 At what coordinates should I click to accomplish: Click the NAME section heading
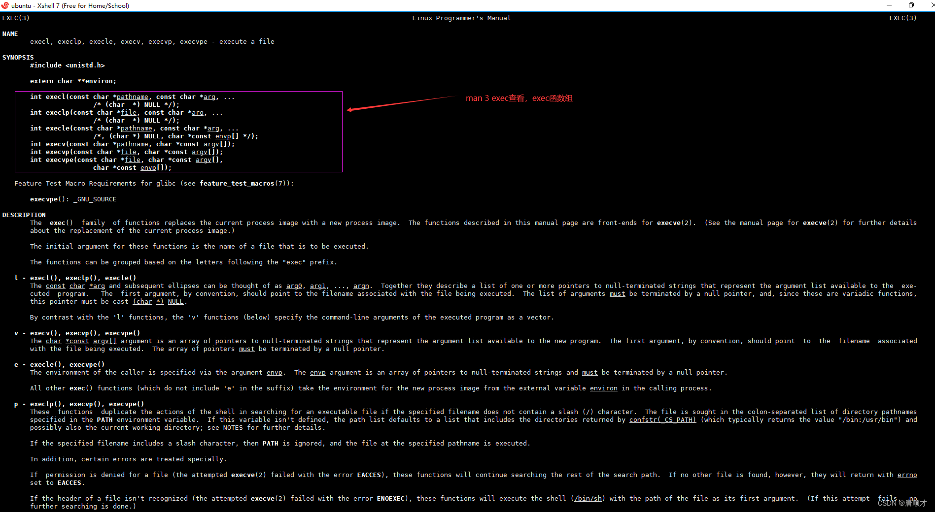click(x=10, y=34)
